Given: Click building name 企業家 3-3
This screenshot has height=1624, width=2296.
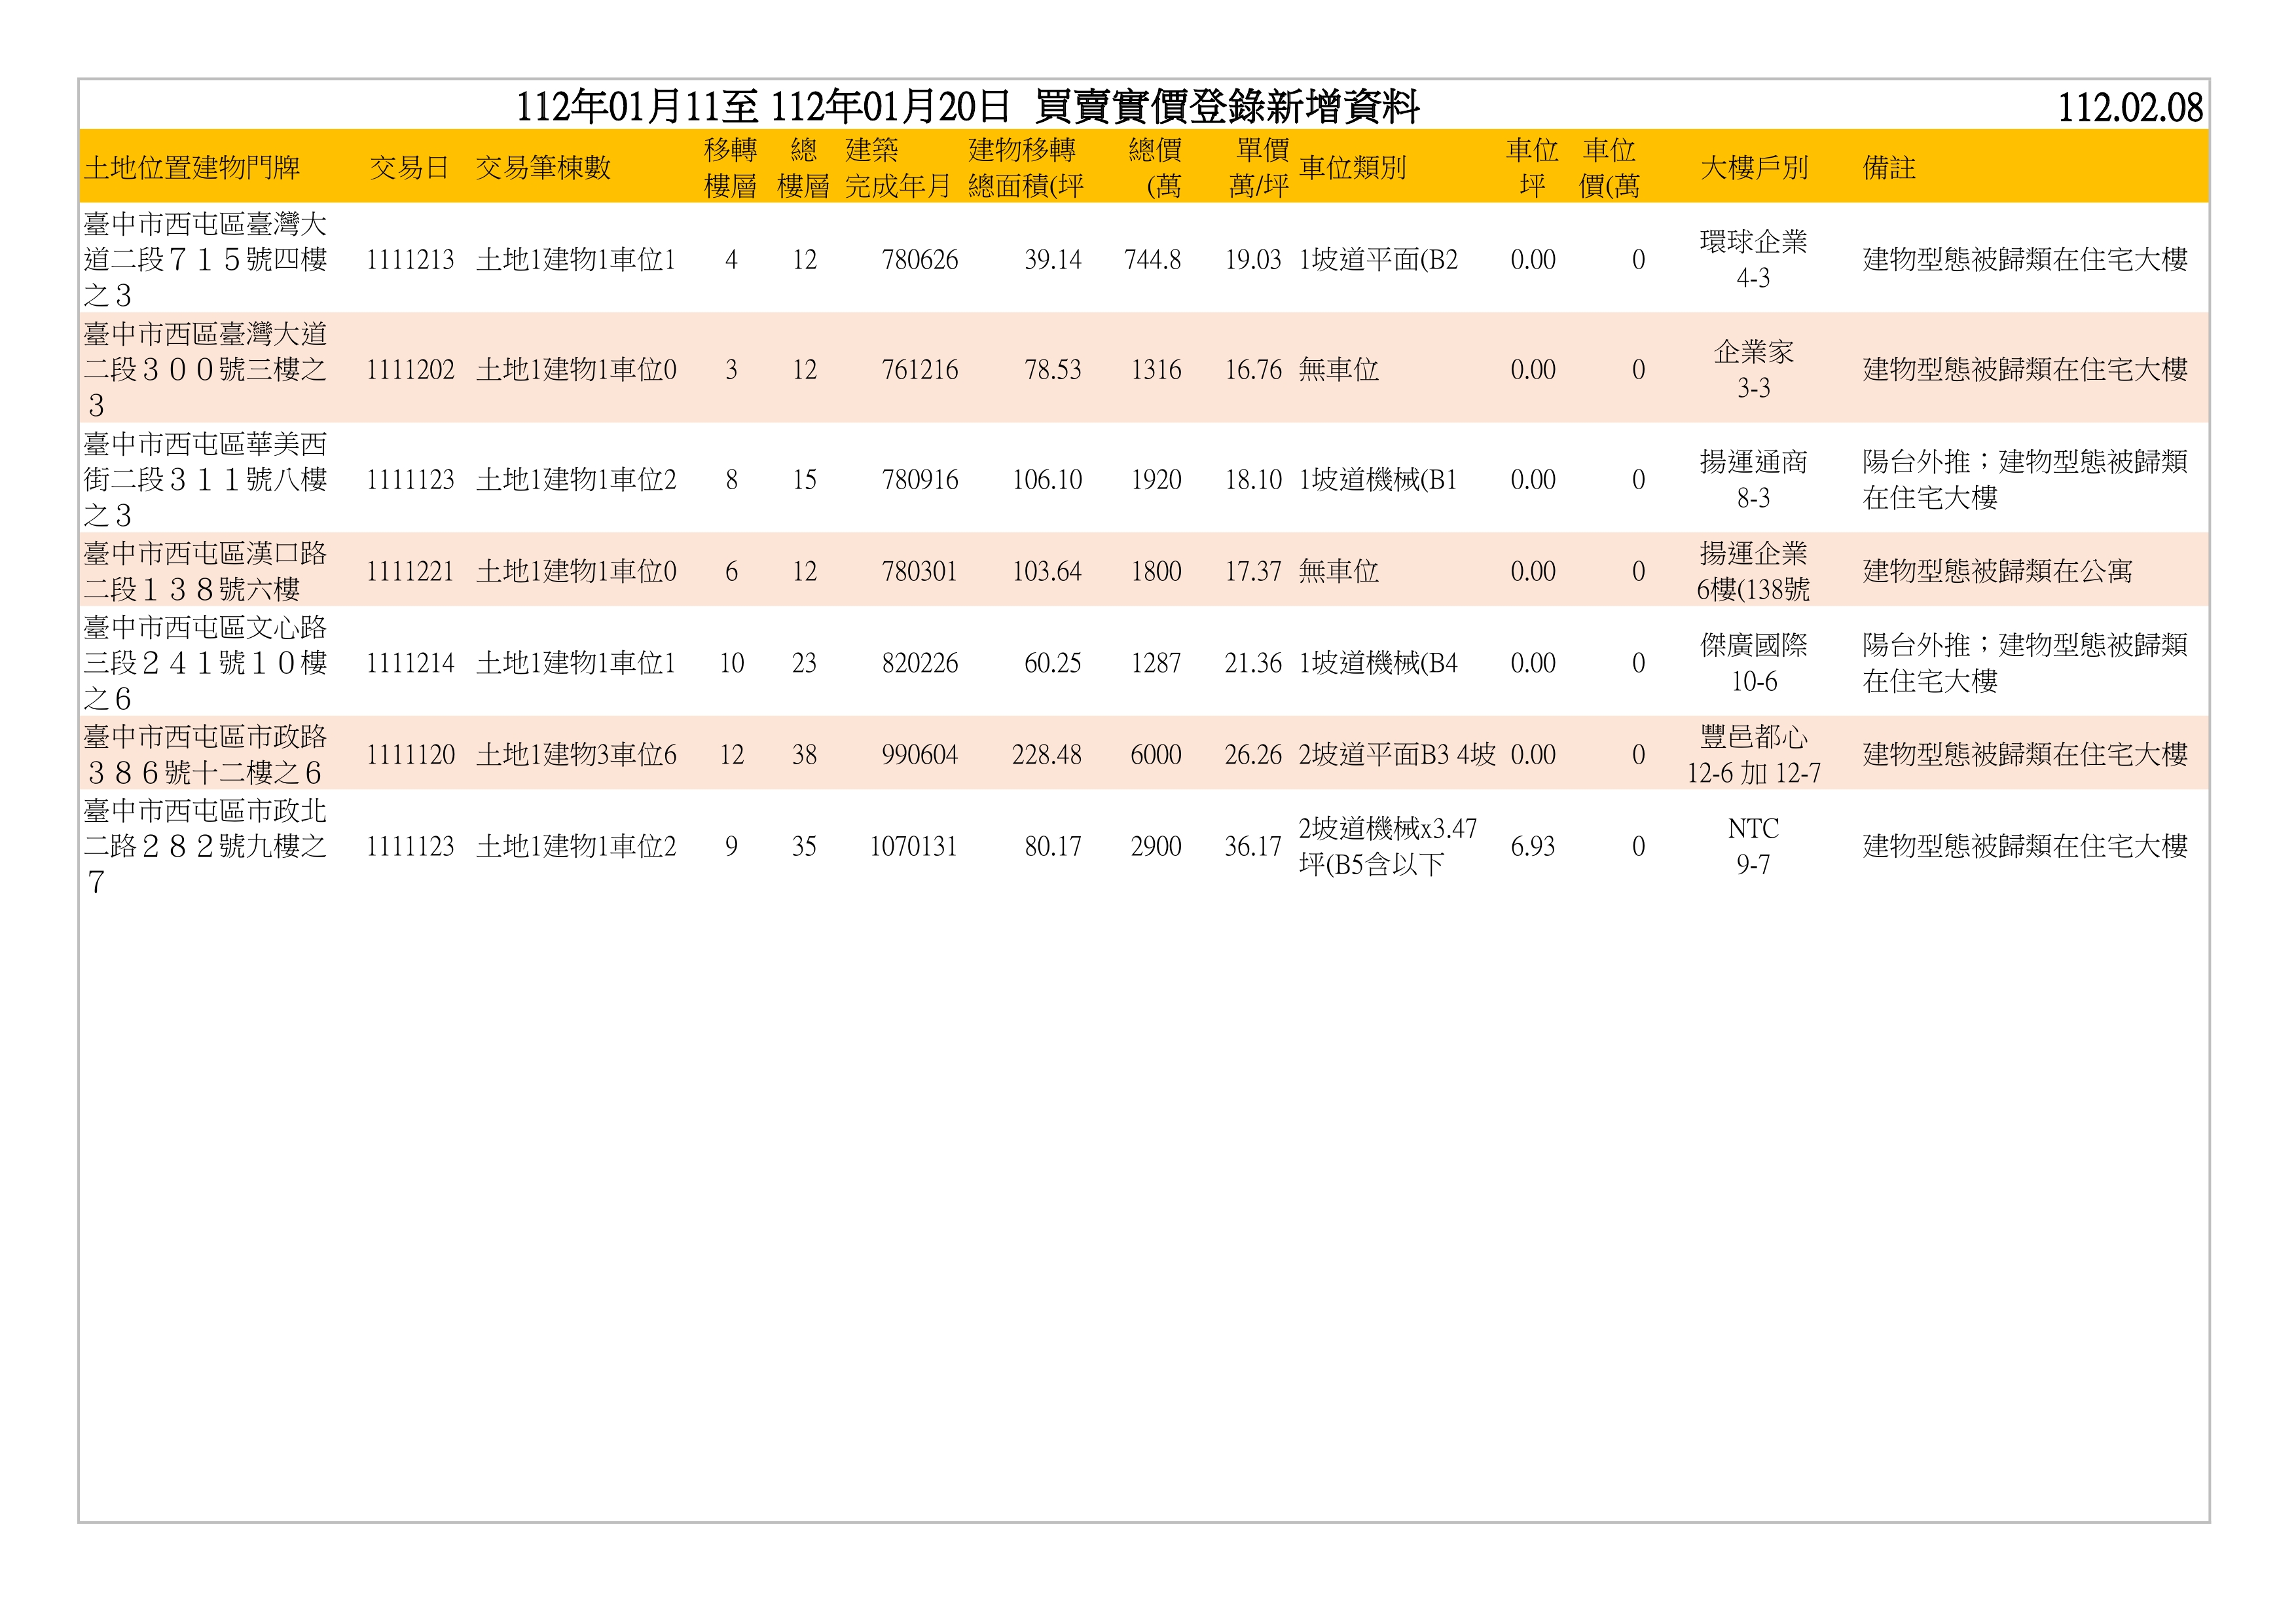Looking at the screenshot, I should (1754, 369).
